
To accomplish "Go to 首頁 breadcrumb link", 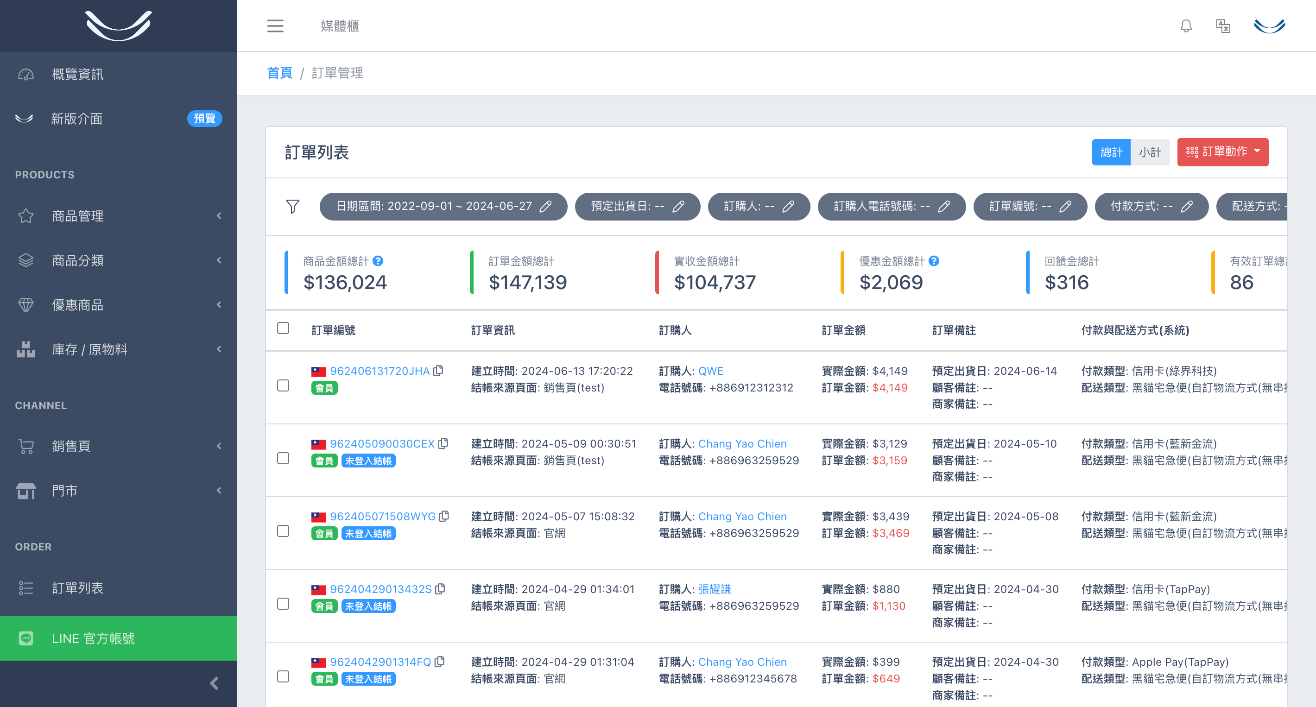I will 279,73.
